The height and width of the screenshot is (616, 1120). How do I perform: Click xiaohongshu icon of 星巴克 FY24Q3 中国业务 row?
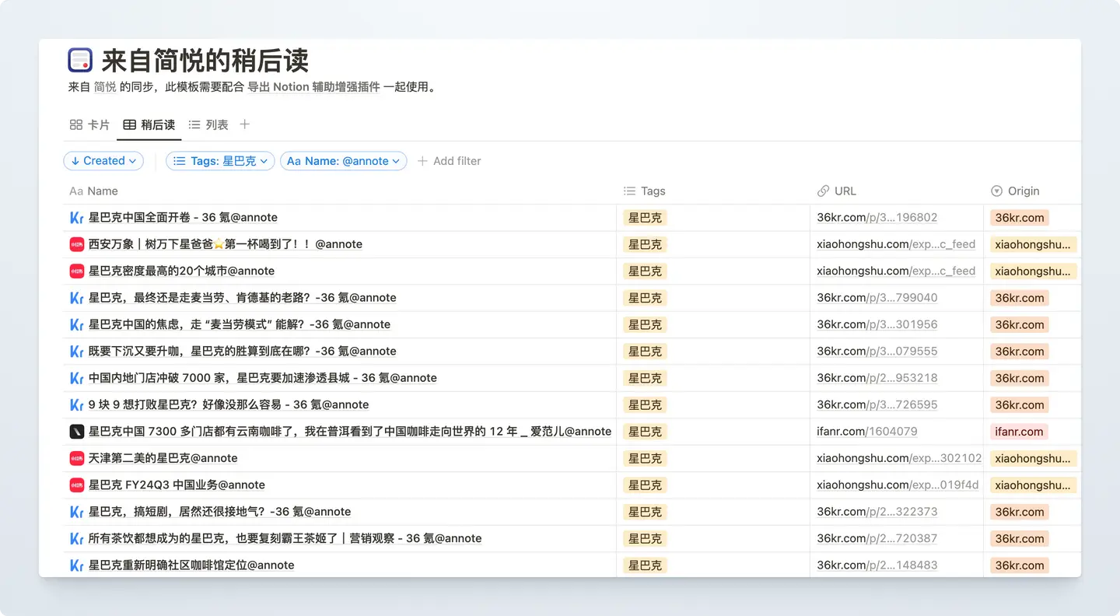pyautogui.click(x=76, y=485)
